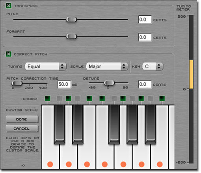Click the Done button for custom scale
Image resolution: width=201 pixels, height=173 pixels.
pos(22,119)
